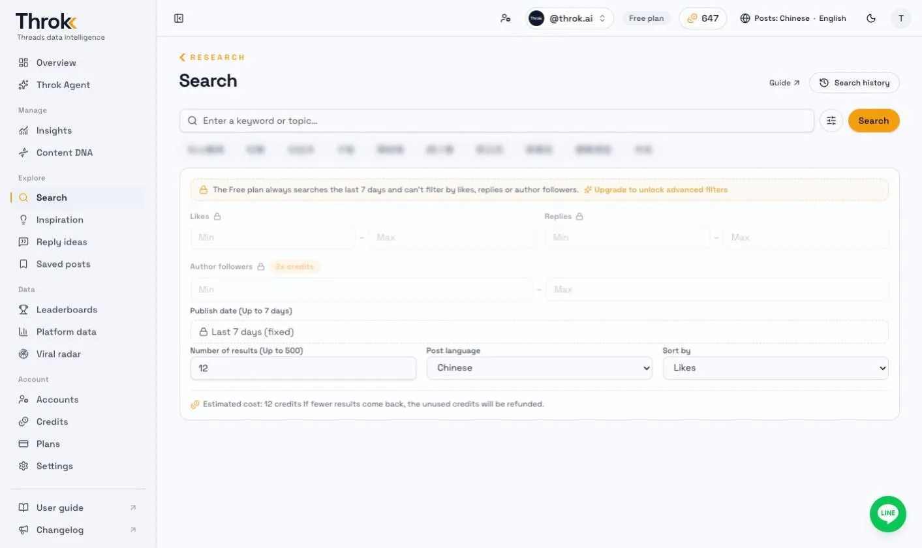Navigate to Insights
This screenshot has width=922, height=548.
78,130
